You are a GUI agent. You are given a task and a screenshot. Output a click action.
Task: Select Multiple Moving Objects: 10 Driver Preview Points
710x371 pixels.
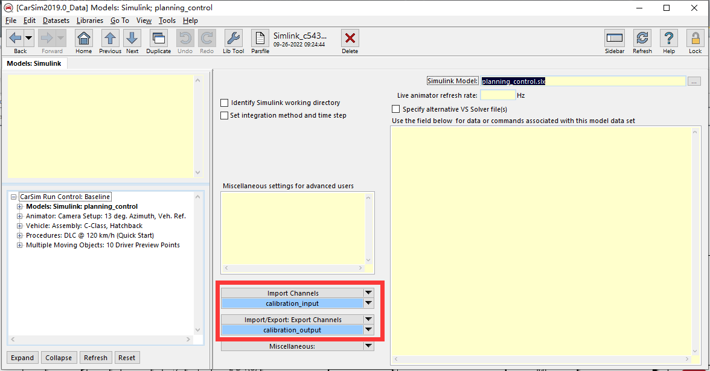coord(103,245)
